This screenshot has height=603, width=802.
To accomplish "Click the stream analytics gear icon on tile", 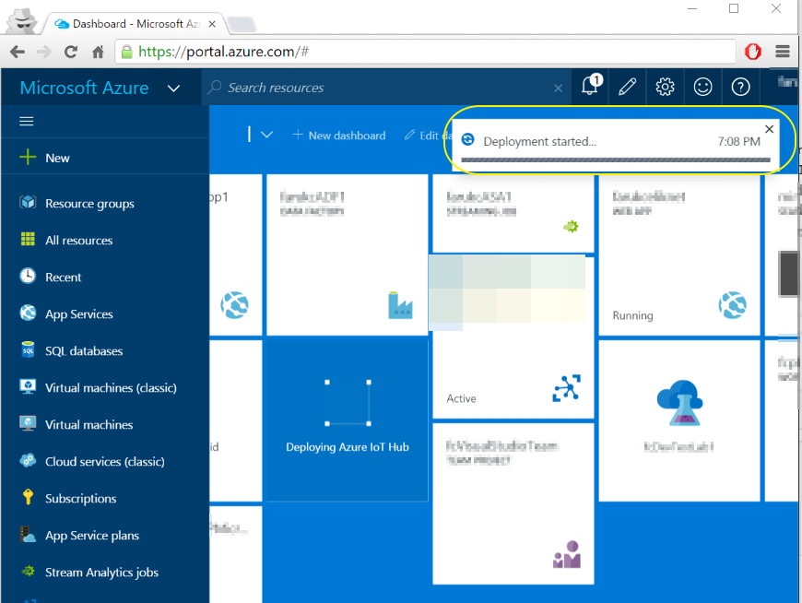I will [571, 226].
